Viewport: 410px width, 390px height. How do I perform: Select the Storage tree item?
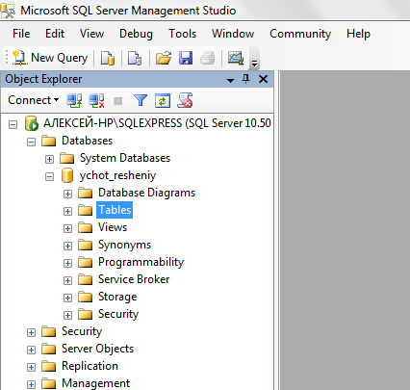click(x=117, y=297)
